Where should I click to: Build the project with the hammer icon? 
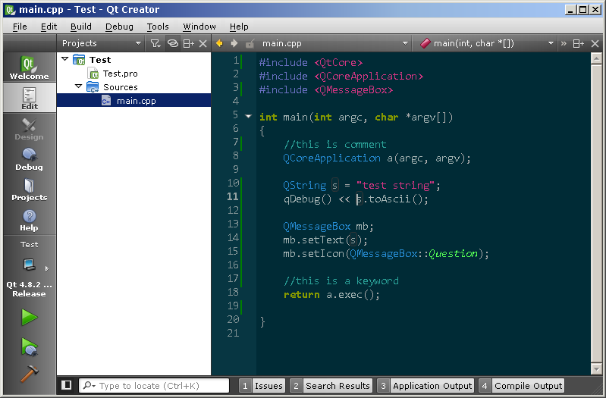(30, 374)
